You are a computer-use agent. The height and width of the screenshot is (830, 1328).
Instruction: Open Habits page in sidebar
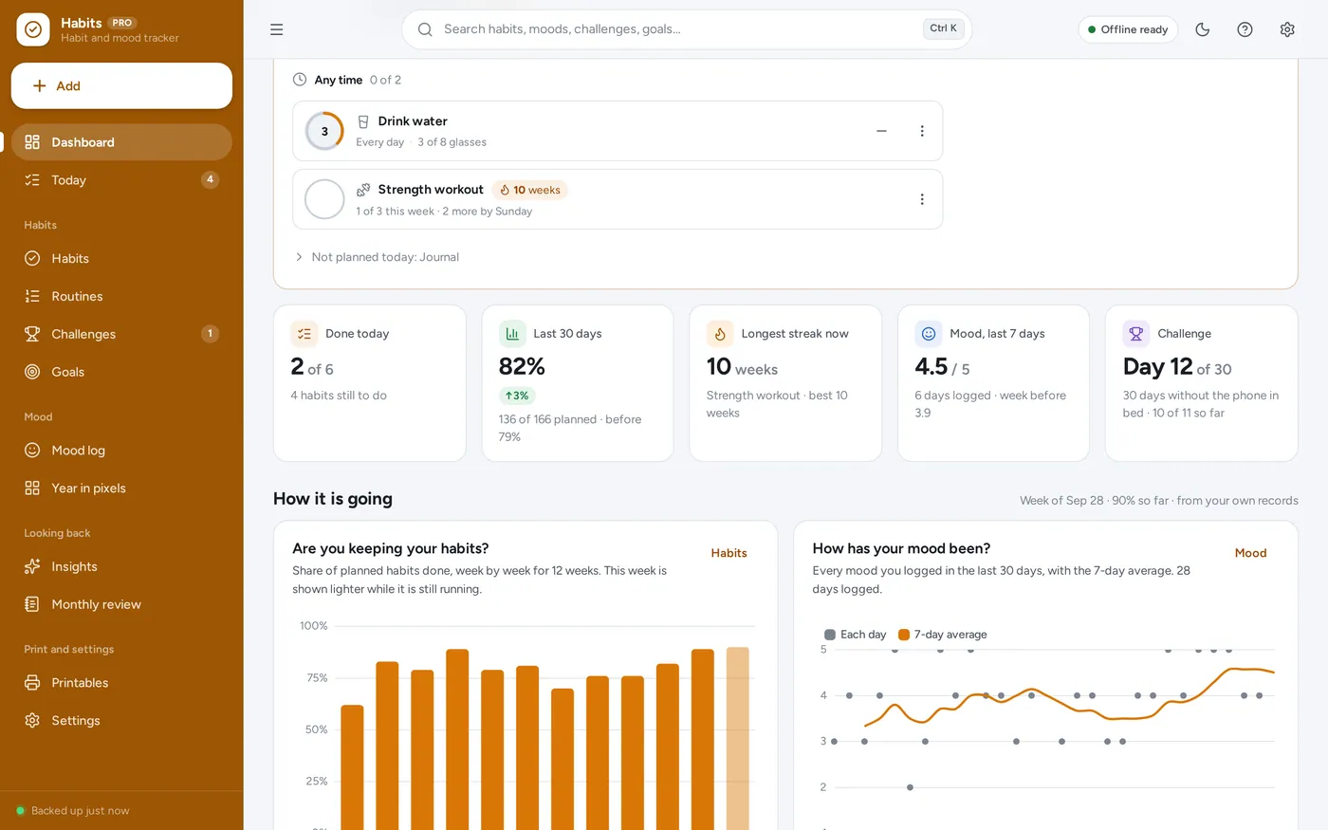[121, 258]
